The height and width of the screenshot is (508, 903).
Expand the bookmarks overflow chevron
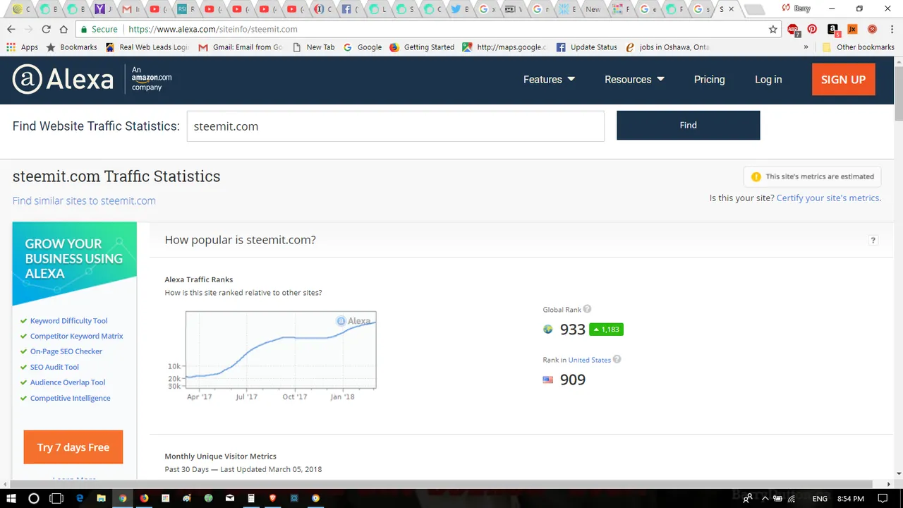click(806, 47)
